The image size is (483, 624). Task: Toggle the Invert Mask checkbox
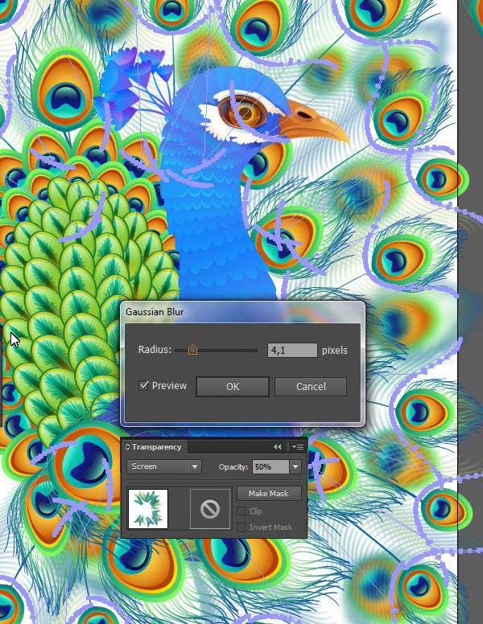tap(242, 528)
